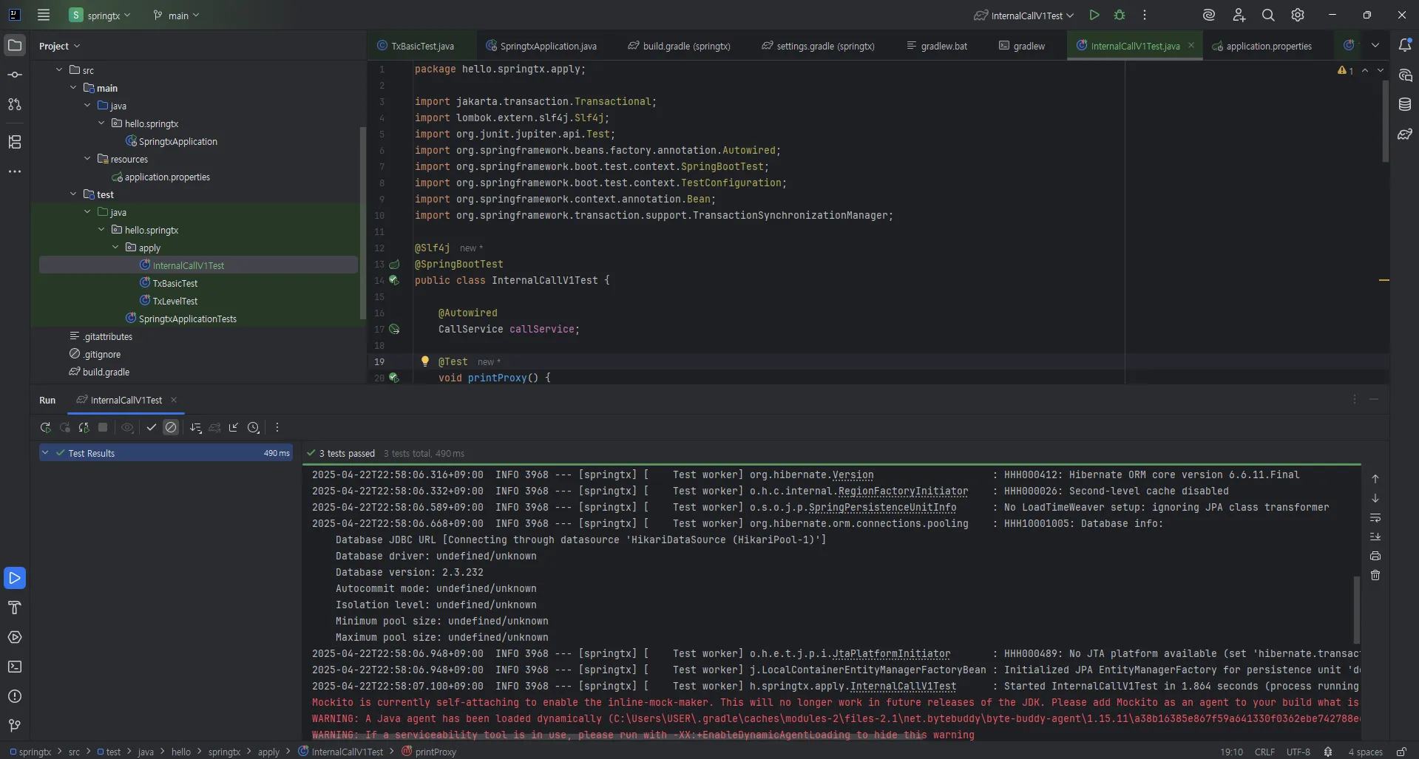This screenshot has height=759, width=1419.
Task: Collapse the src folder
Action: tap(59, 69)
